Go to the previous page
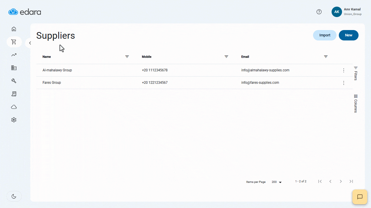 [x=330, y=181]
